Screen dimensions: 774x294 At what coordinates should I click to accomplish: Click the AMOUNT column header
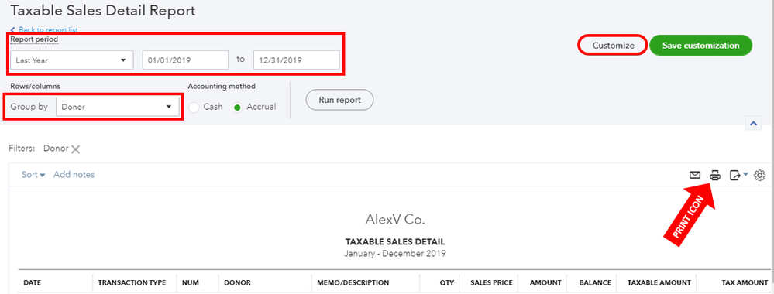coord(545,282)
